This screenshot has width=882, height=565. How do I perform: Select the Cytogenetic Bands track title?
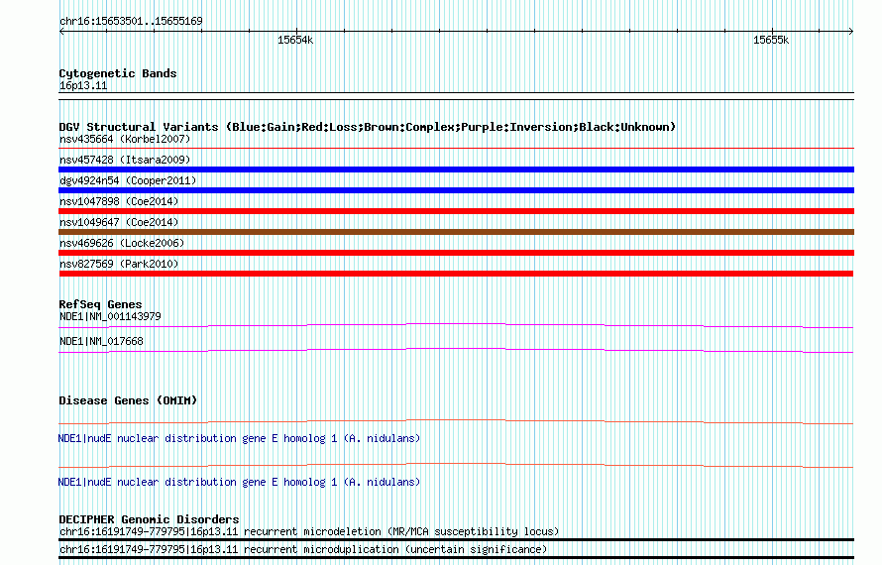(118, 73)
